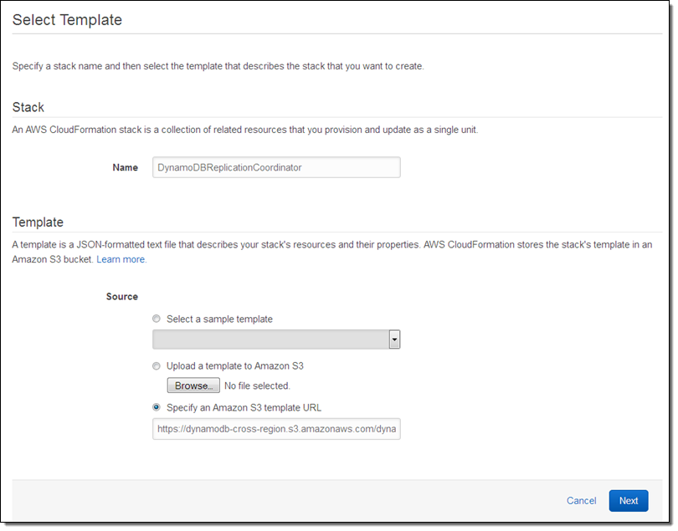The height and width of the screenshot is (531, 678).
Task: Click the grayed sample template combo box
Action: 270,340
